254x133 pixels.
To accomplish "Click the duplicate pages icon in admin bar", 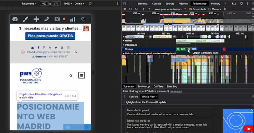I will point(83,19).
